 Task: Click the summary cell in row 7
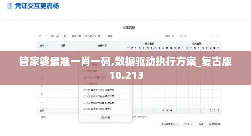[63, 102]
